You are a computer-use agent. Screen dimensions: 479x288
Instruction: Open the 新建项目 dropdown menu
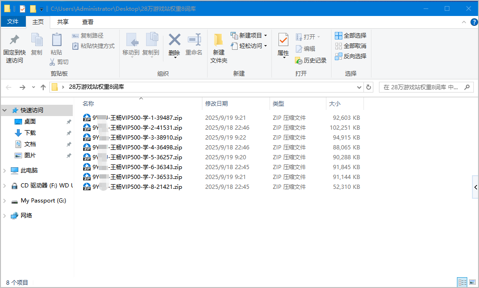point(265,36)
